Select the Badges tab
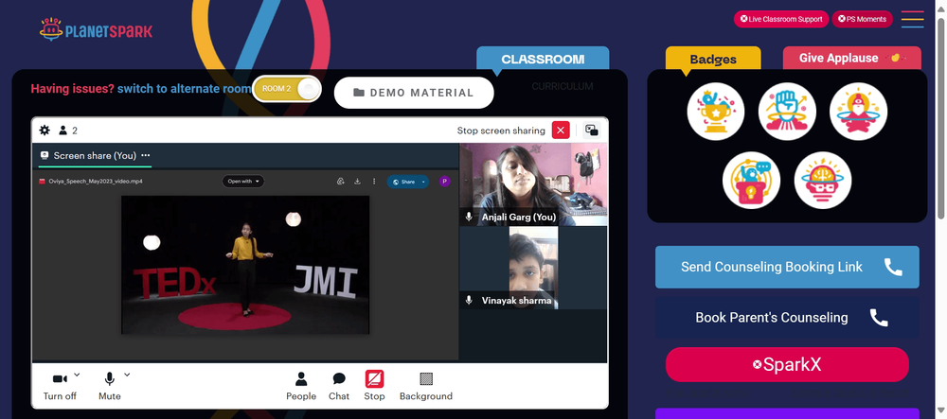The height and width of the screenshot is (419, 947). pyautogui.click(x=713, y=59)
